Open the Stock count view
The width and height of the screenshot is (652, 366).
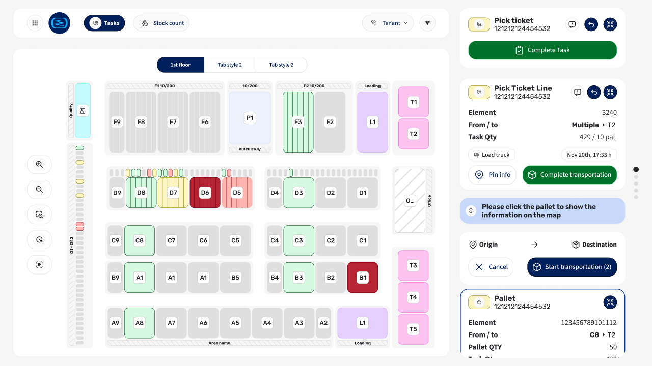(161, 23)
